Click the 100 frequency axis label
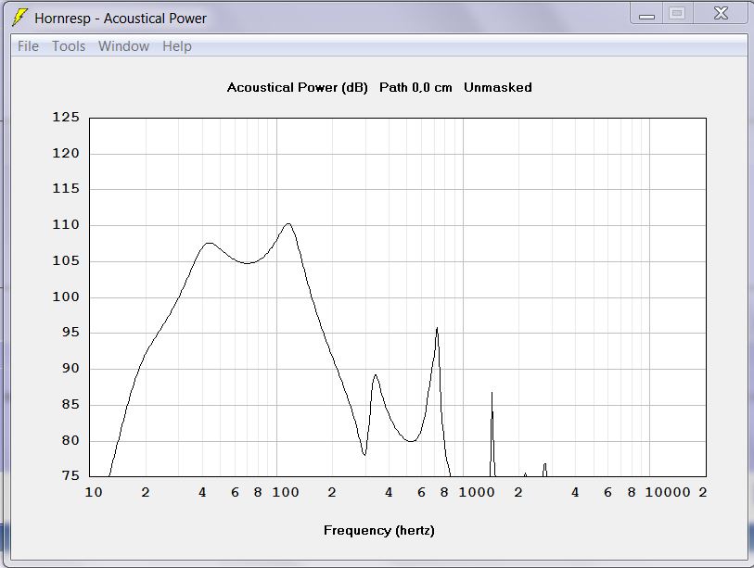This screenshot has width=754, height=568. pos(286,492)
